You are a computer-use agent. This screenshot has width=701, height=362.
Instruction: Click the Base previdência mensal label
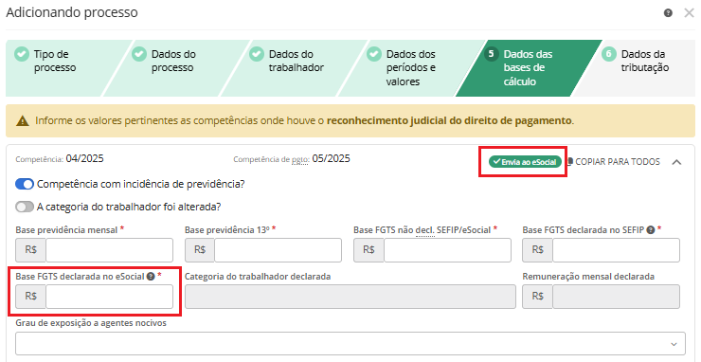click(66, 230)
